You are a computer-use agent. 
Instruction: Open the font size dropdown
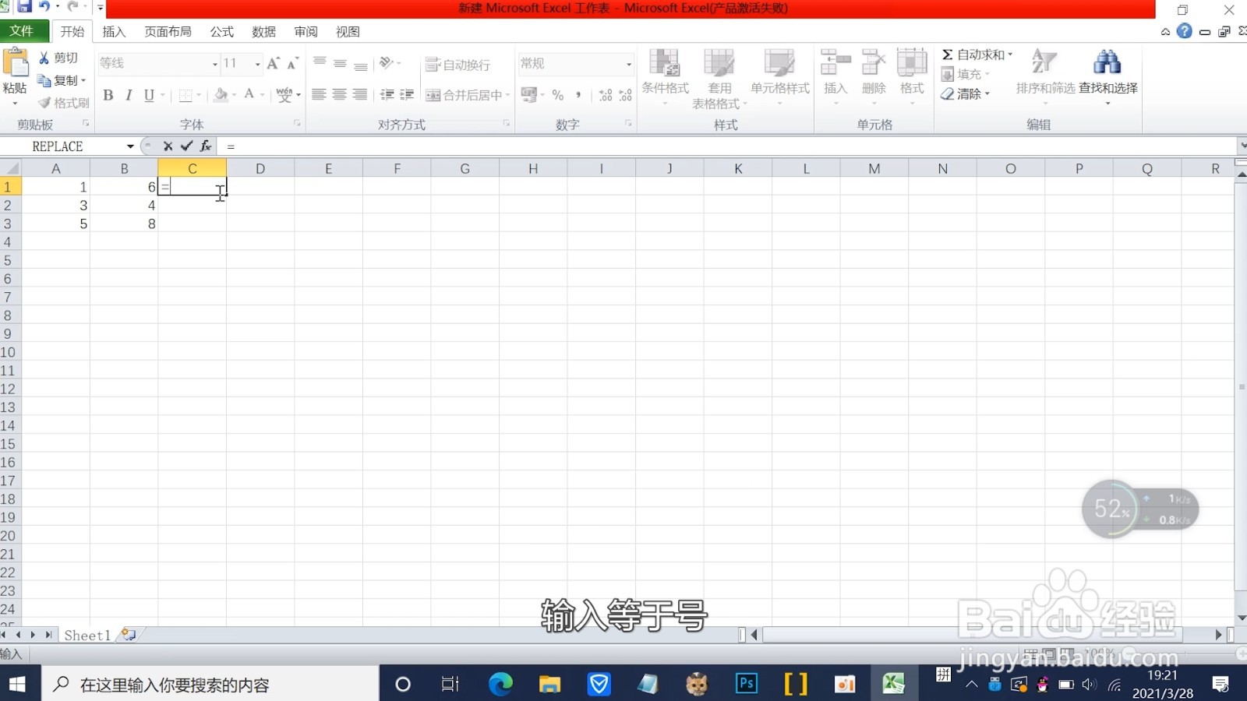(258, 64)
